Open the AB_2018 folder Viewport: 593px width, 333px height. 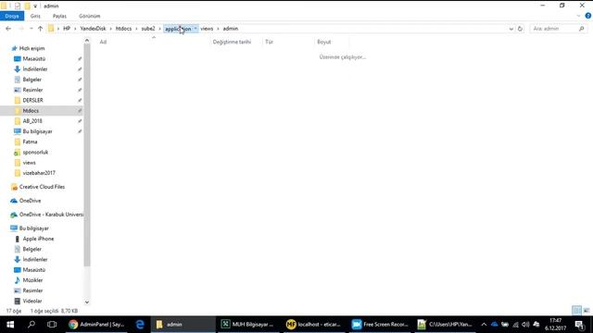[32, 121]
